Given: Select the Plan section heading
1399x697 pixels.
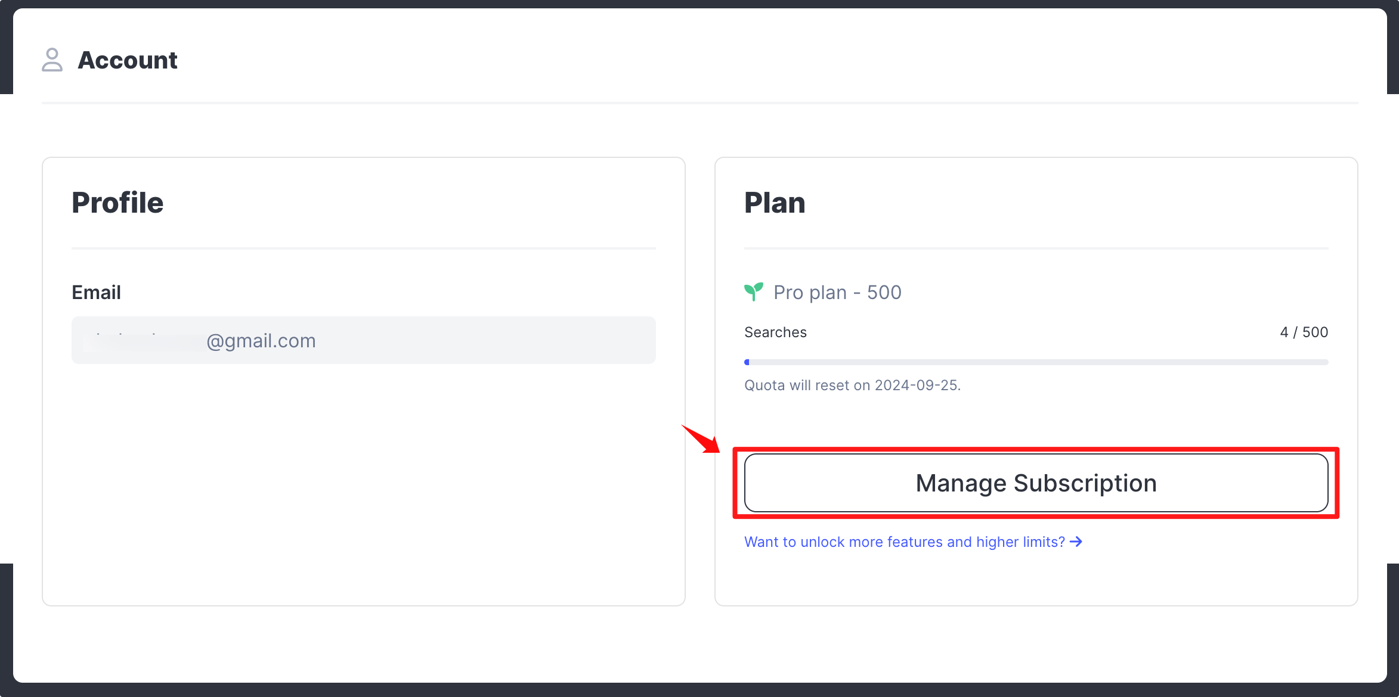Looking at the screenshot, I should click(x=775, y=203).
